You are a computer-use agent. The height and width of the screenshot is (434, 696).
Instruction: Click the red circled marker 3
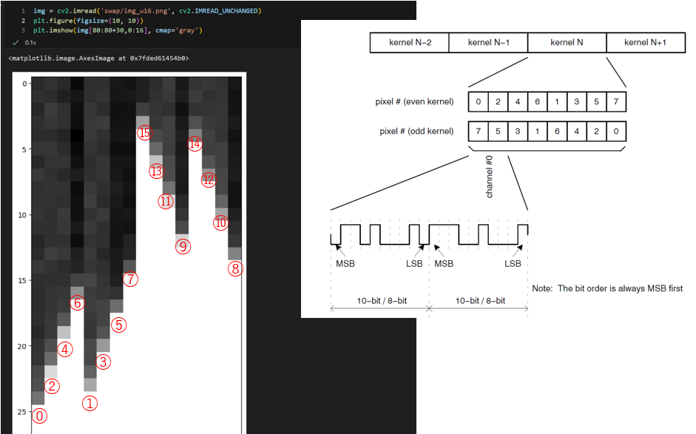click(104, 362)
